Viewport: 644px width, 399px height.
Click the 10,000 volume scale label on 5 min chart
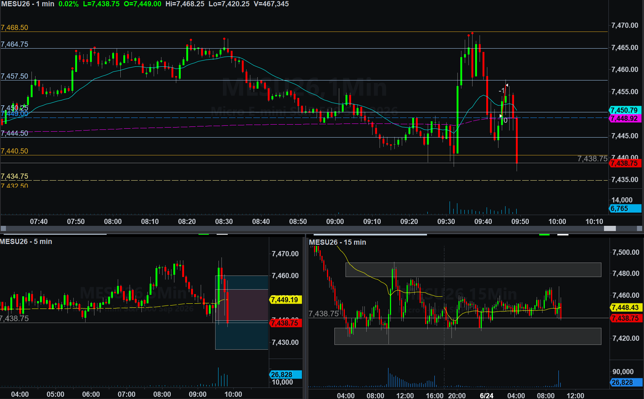(x=283, y=382)
